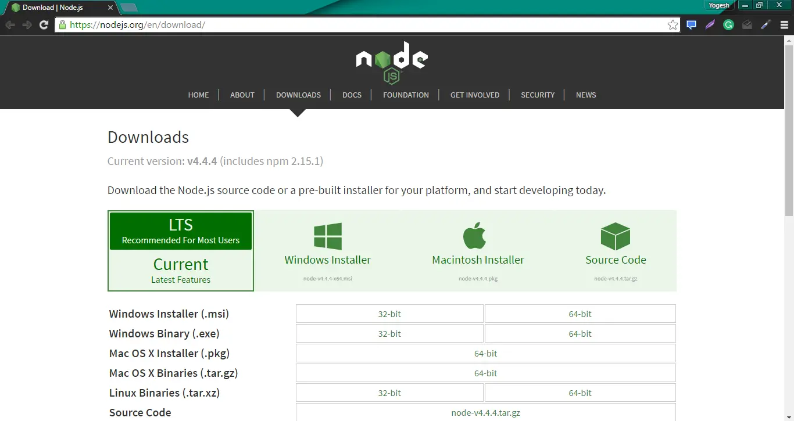
Task: Click the Linux Binaries (.tar.xz) row label
Action: pos(164,393)
